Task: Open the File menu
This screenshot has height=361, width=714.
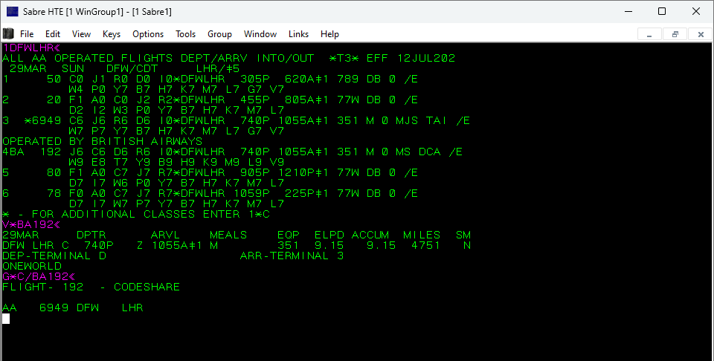Action: point(27,34)
